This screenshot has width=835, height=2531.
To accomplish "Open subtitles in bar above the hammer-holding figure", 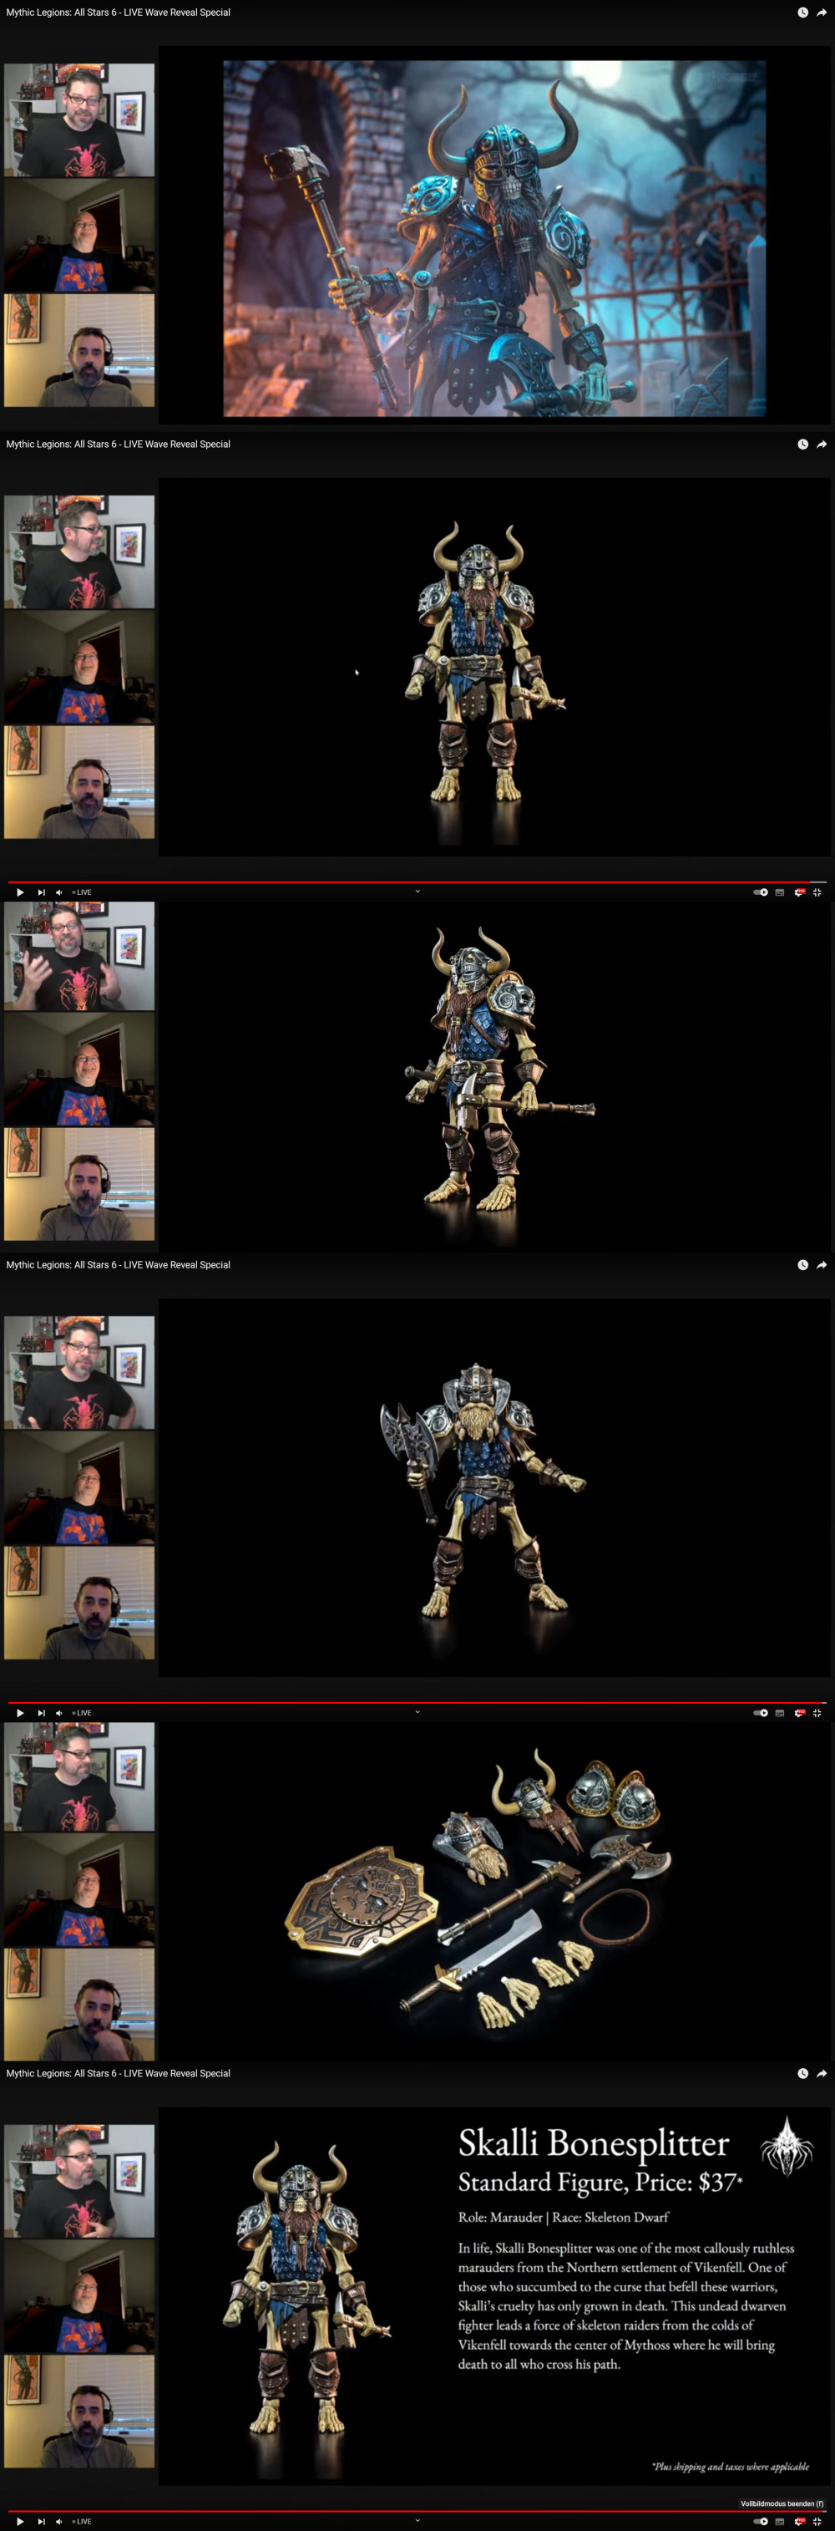I will pyautogui.click(x=780, y=892).
